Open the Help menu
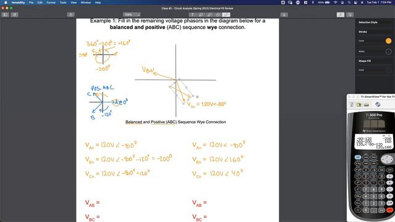The width and height of the screenshot is (395, 222). (x=98, y=2)
